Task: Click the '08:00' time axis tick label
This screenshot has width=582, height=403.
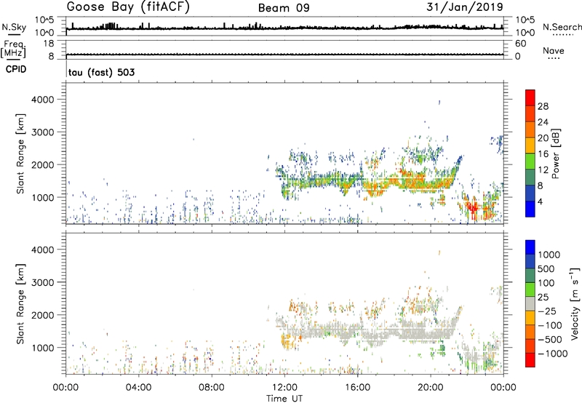Action: [x=212, y=388]
